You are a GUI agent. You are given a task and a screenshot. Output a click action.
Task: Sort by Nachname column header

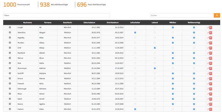point(27,23)
